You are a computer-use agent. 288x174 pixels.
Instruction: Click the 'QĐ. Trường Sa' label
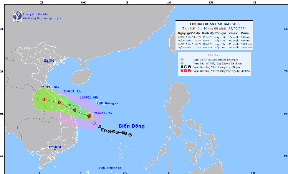(x=111, y=167)
